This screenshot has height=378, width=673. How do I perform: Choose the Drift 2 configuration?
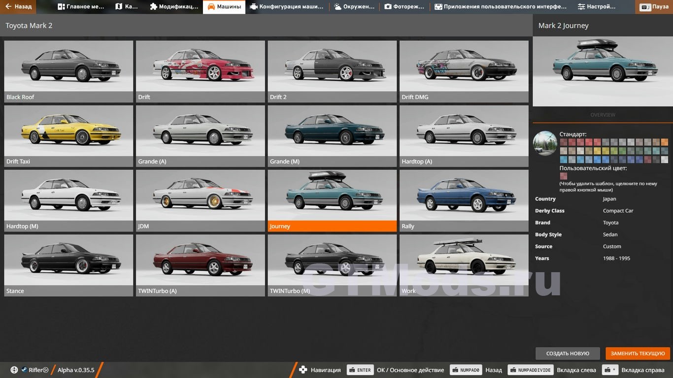(x=332, y=71)
